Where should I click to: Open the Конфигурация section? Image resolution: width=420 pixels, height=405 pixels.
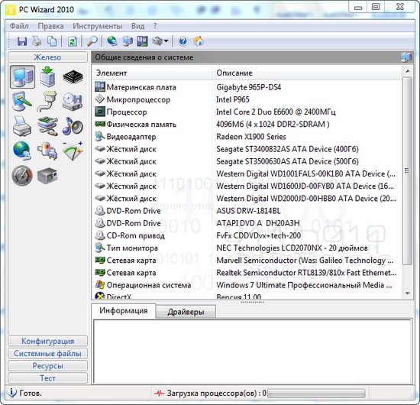point(47,341)
